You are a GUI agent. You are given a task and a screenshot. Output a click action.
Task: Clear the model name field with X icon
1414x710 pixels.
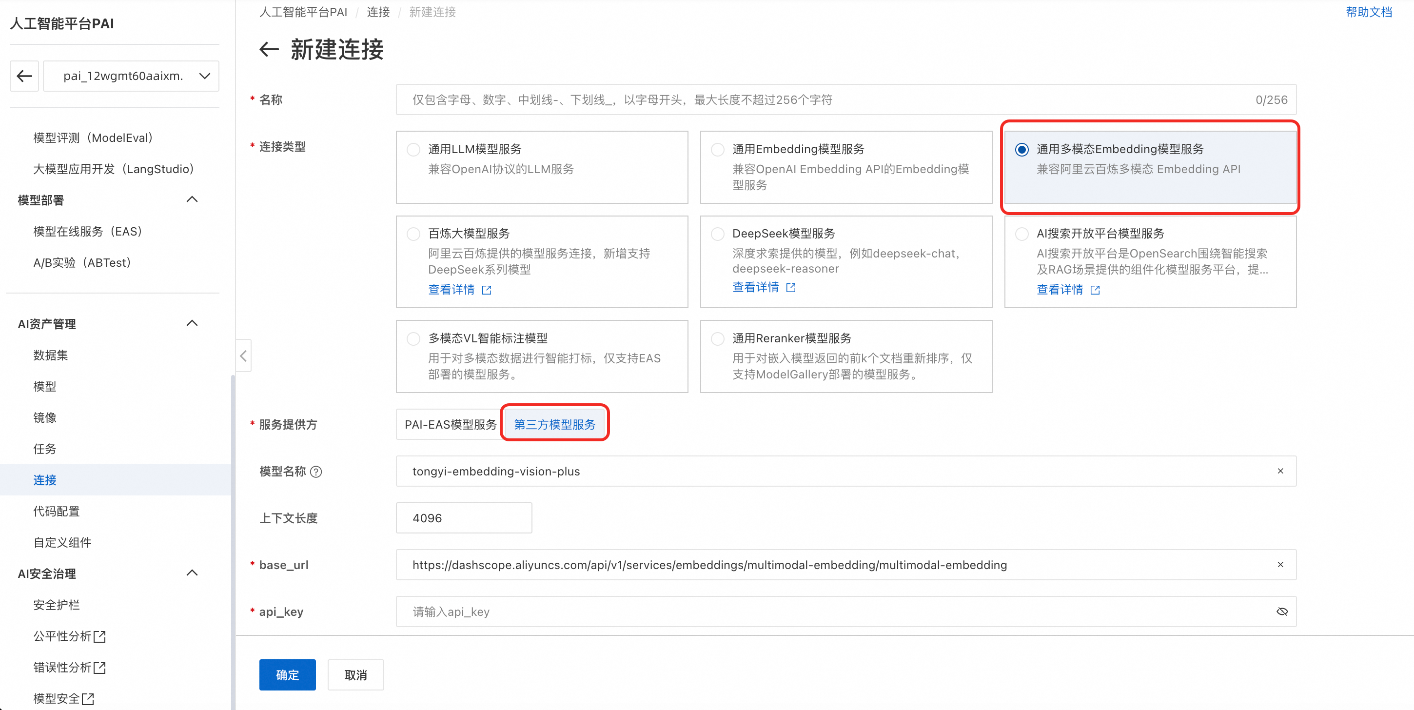click(1280, 471)
